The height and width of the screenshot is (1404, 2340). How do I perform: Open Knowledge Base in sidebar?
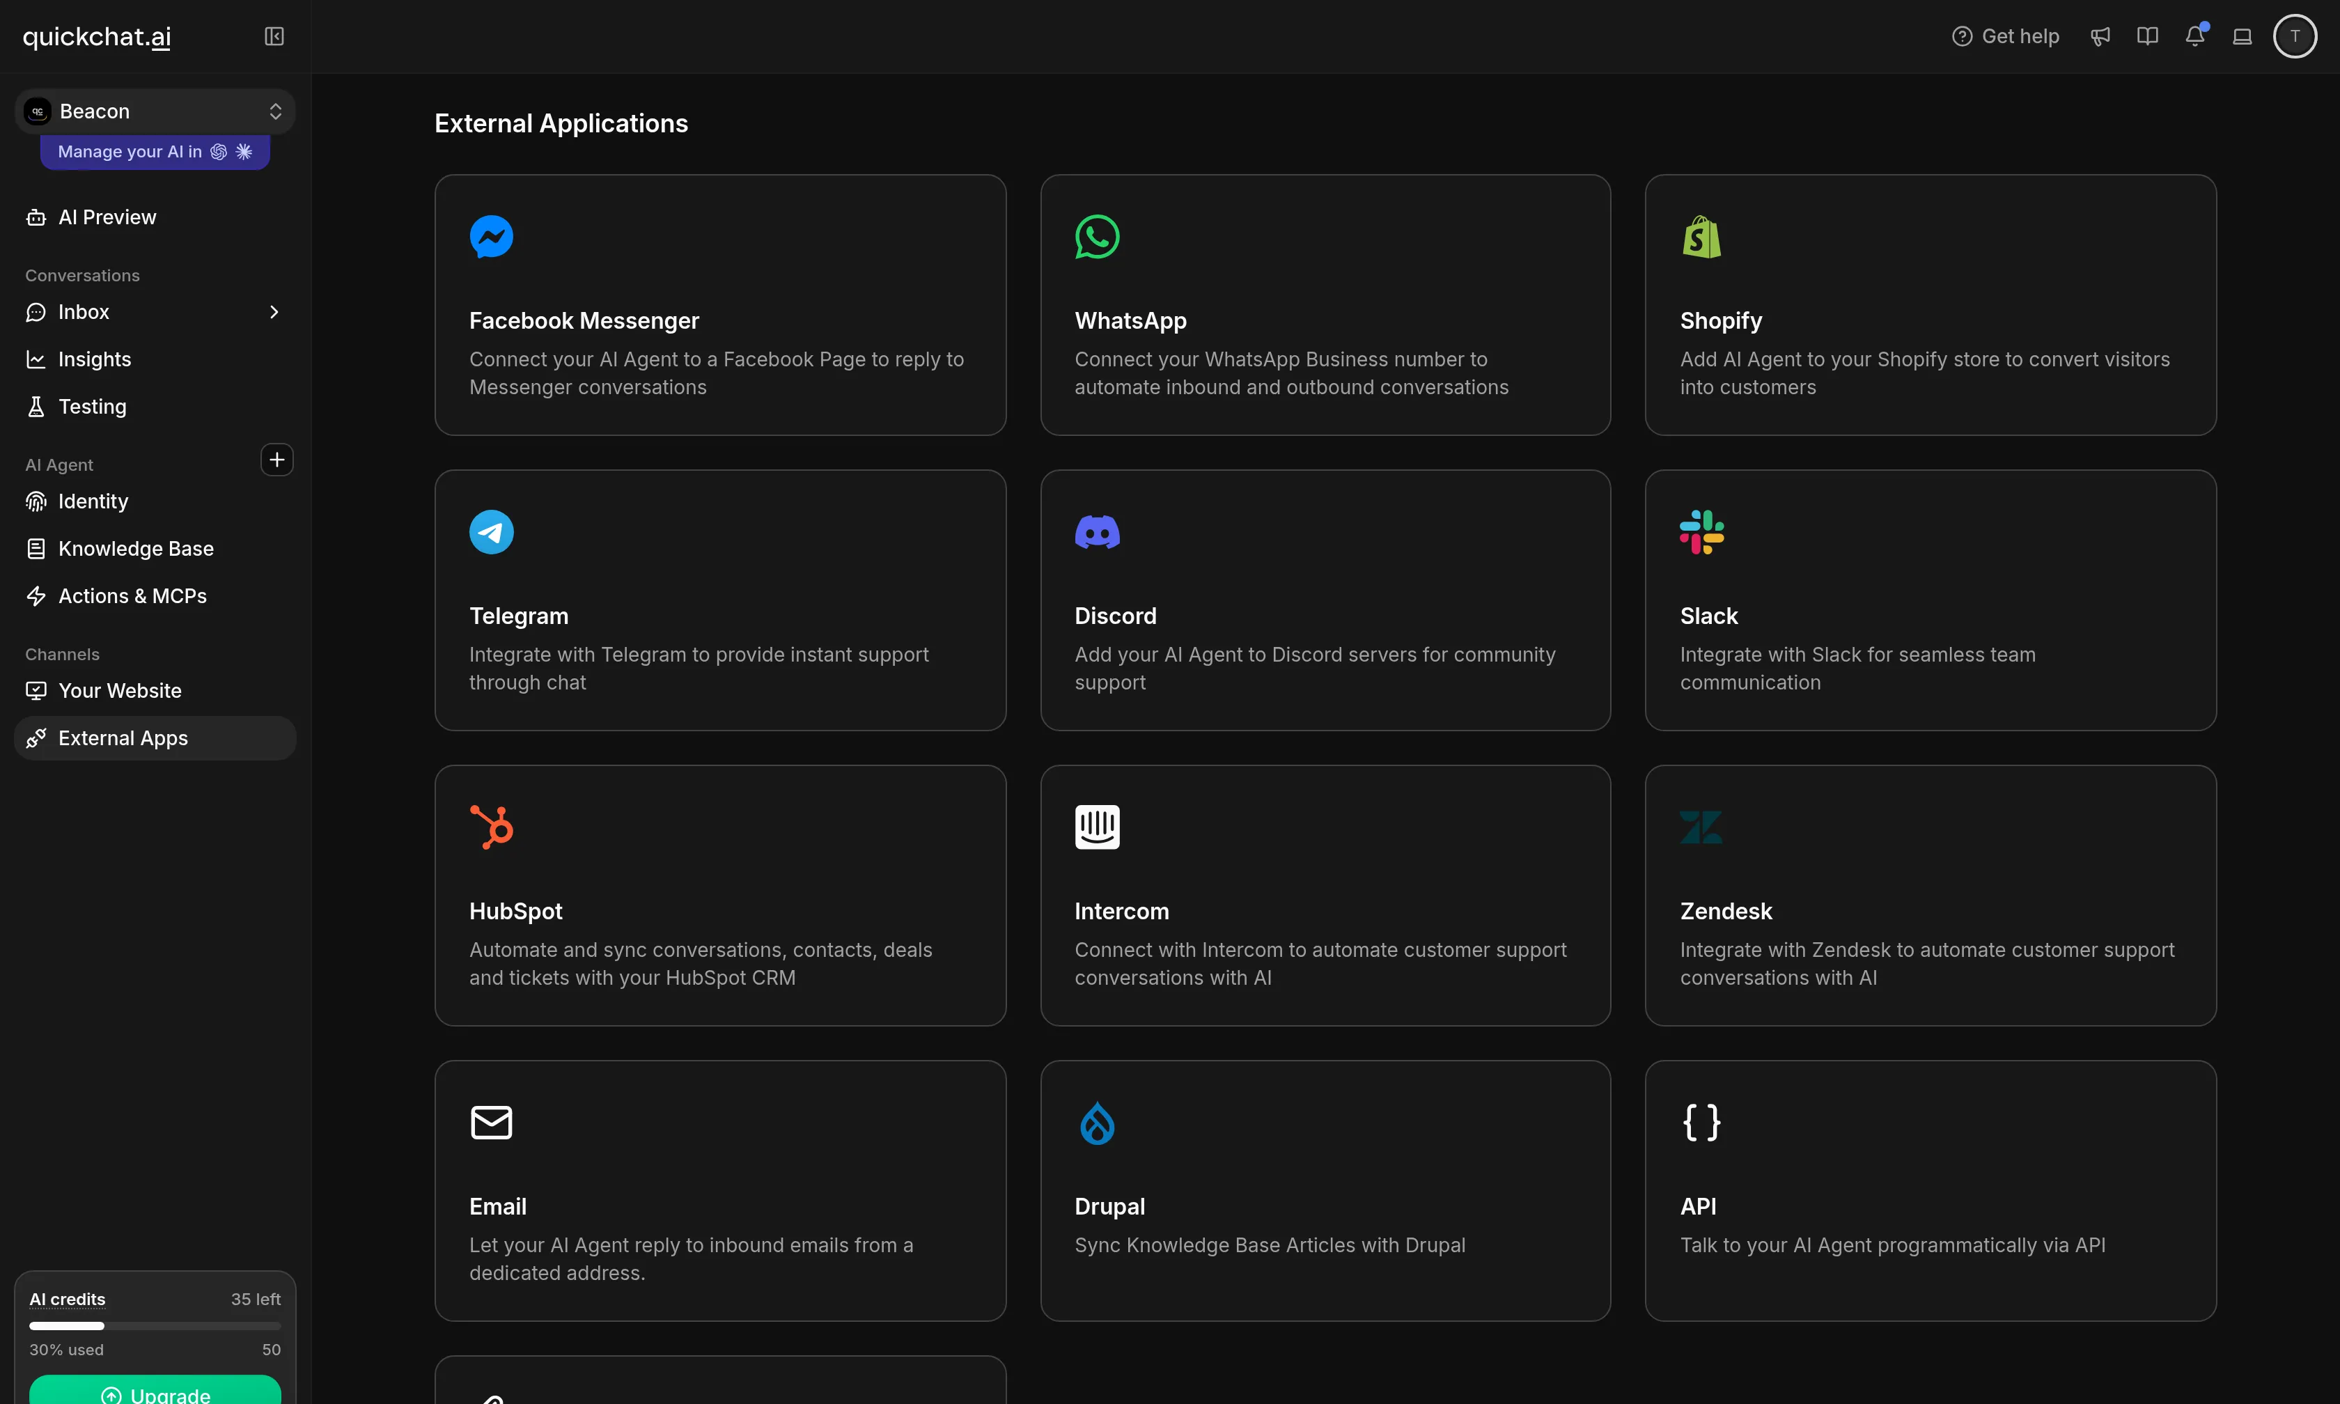point(155,549)
